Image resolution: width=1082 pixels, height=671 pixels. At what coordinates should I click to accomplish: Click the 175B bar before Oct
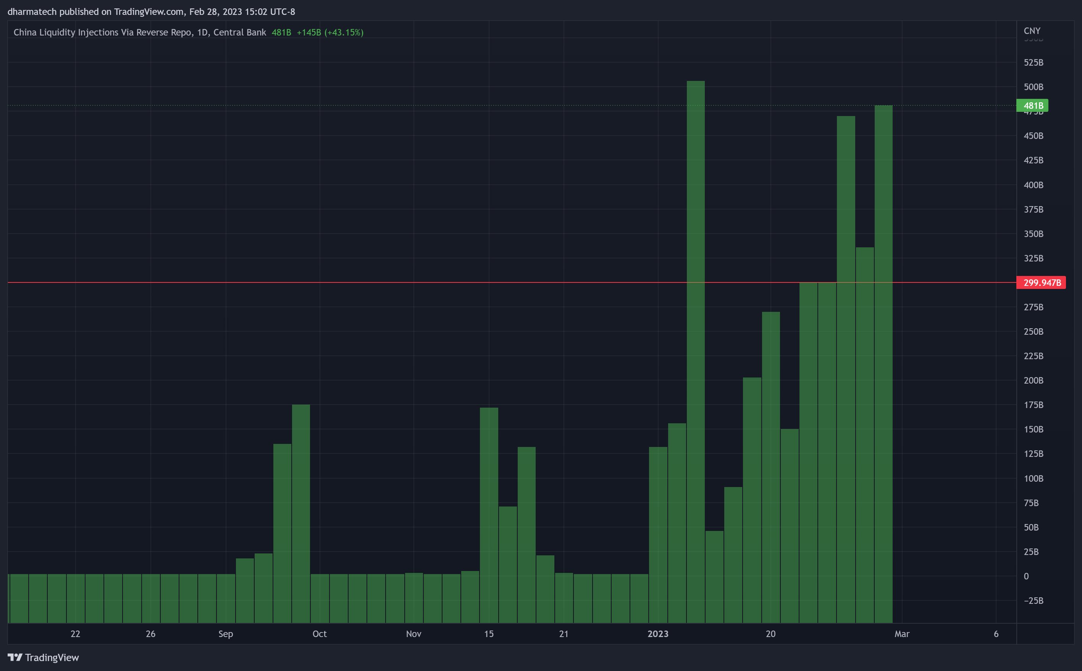pyautogui.click(x=301, y=488)
